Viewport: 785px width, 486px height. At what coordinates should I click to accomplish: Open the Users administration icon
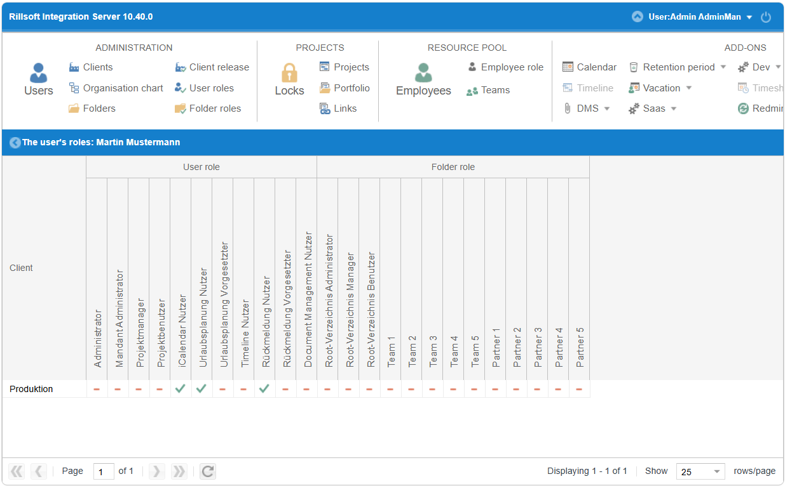(39, 79)
